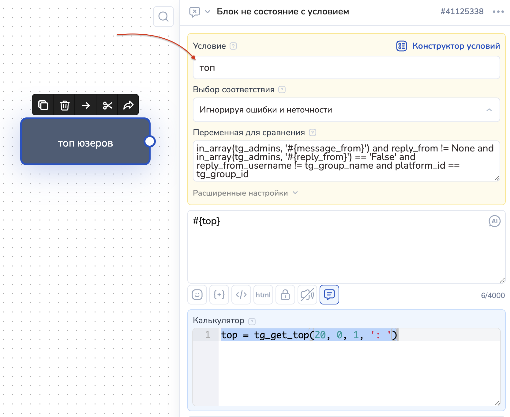Delete block using the trash icon

64,105
